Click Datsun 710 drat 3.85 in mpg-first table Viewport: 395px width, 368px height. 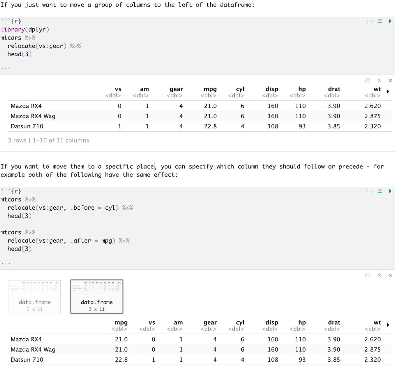coord(334,360)
